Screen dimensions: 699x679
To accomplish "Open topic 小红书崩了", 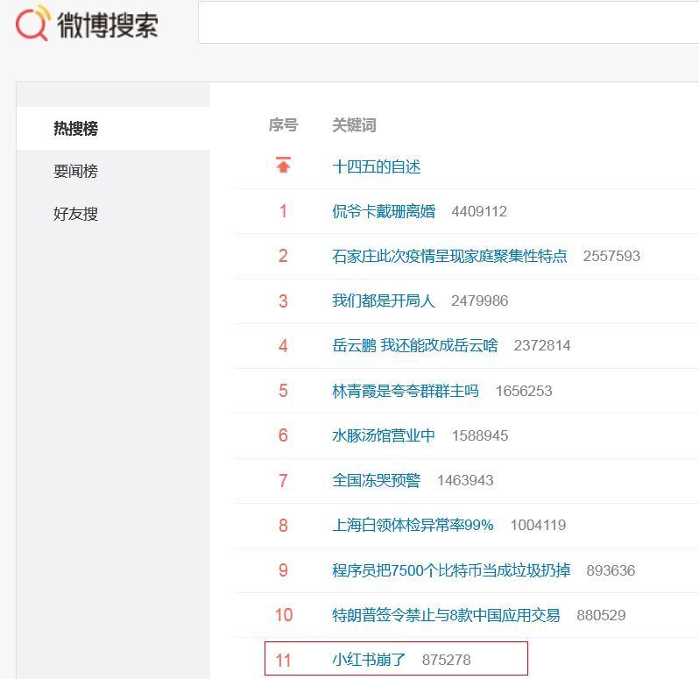I will [x=369, y=660].
